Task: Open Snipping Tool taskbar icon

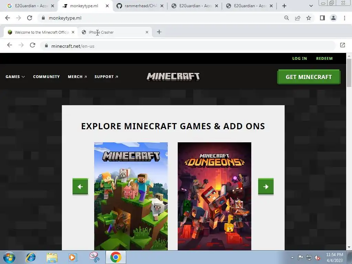Action: (x=94, y=257)
